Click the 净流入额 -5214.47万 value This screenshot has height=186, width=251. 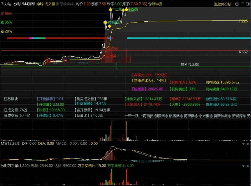pyautogui.click(x=143, y=99)
